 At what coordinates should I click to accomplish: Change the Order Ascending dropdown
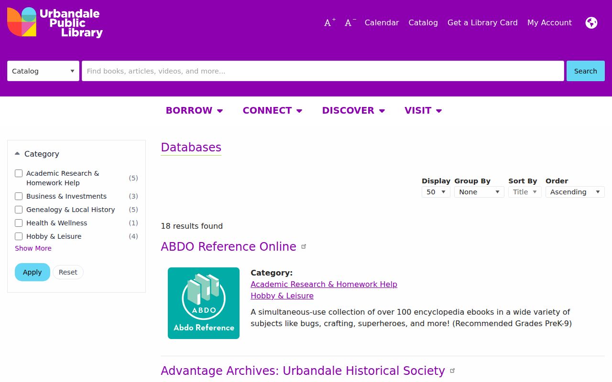[x=575, y=192]
